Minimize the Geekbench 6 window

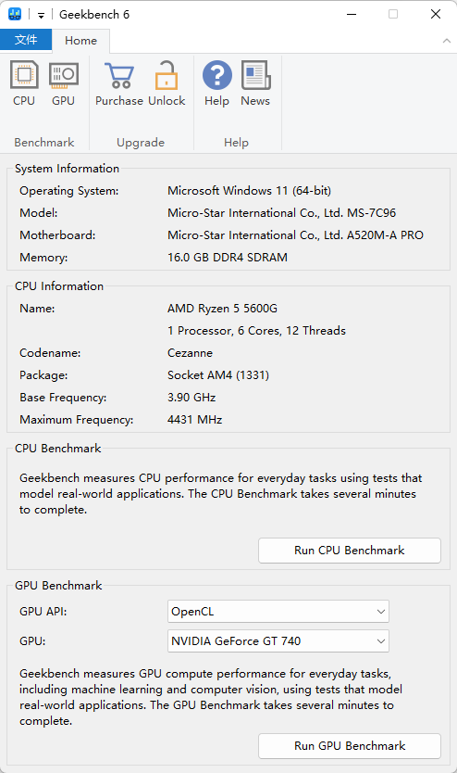(x=352, y=14)
